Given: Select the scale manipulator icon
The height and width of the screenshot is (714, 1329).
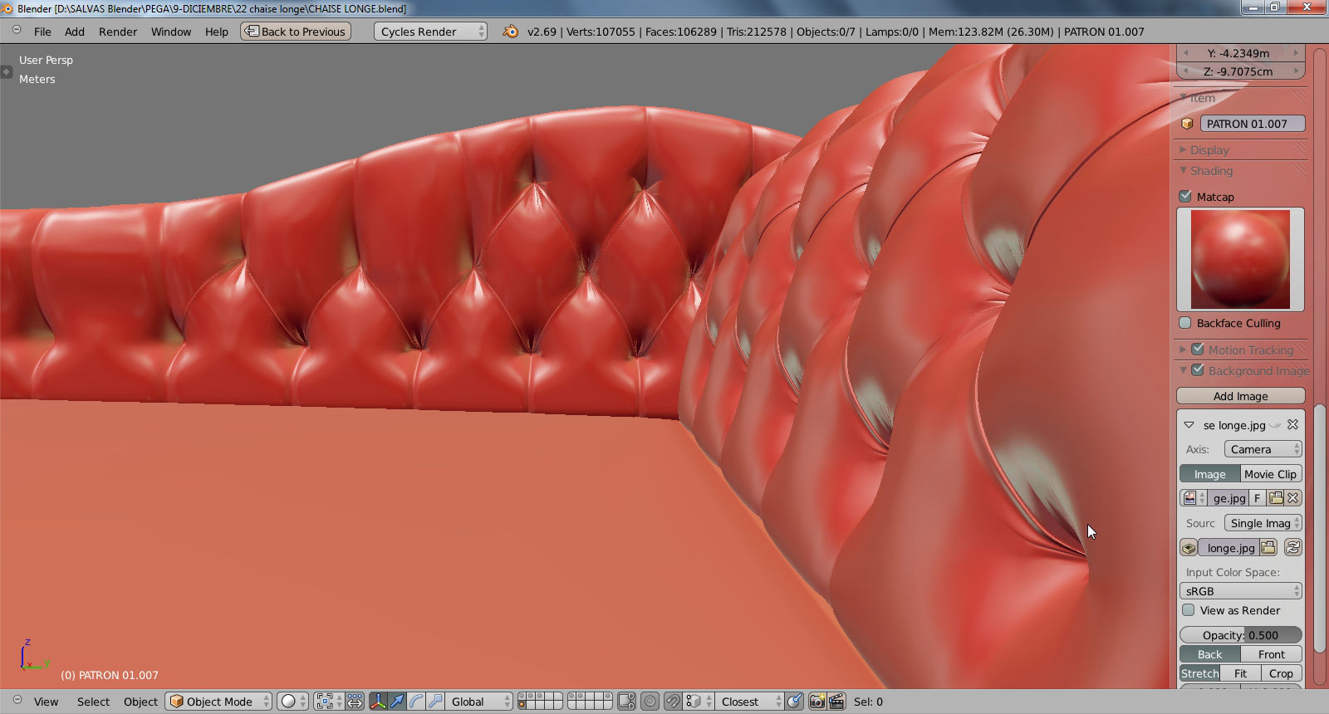Looking at the screenshot, I should tap(435, 702).
